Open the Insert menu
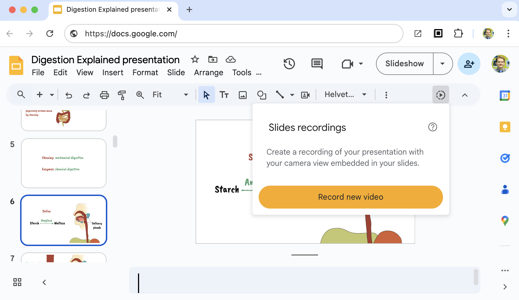Viewport: 519px width, 300px height. [113, 72]
